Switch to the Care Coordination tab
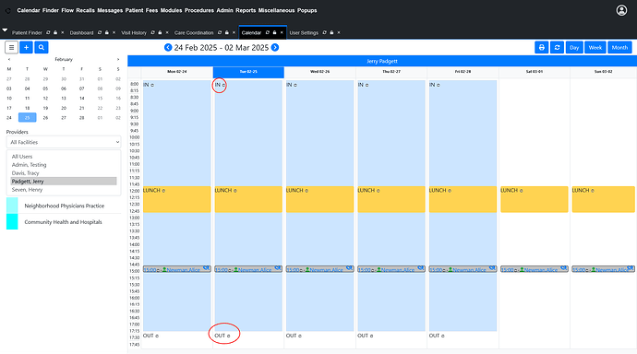The height and width of the screenshot is (354, 637). (194, 32)
